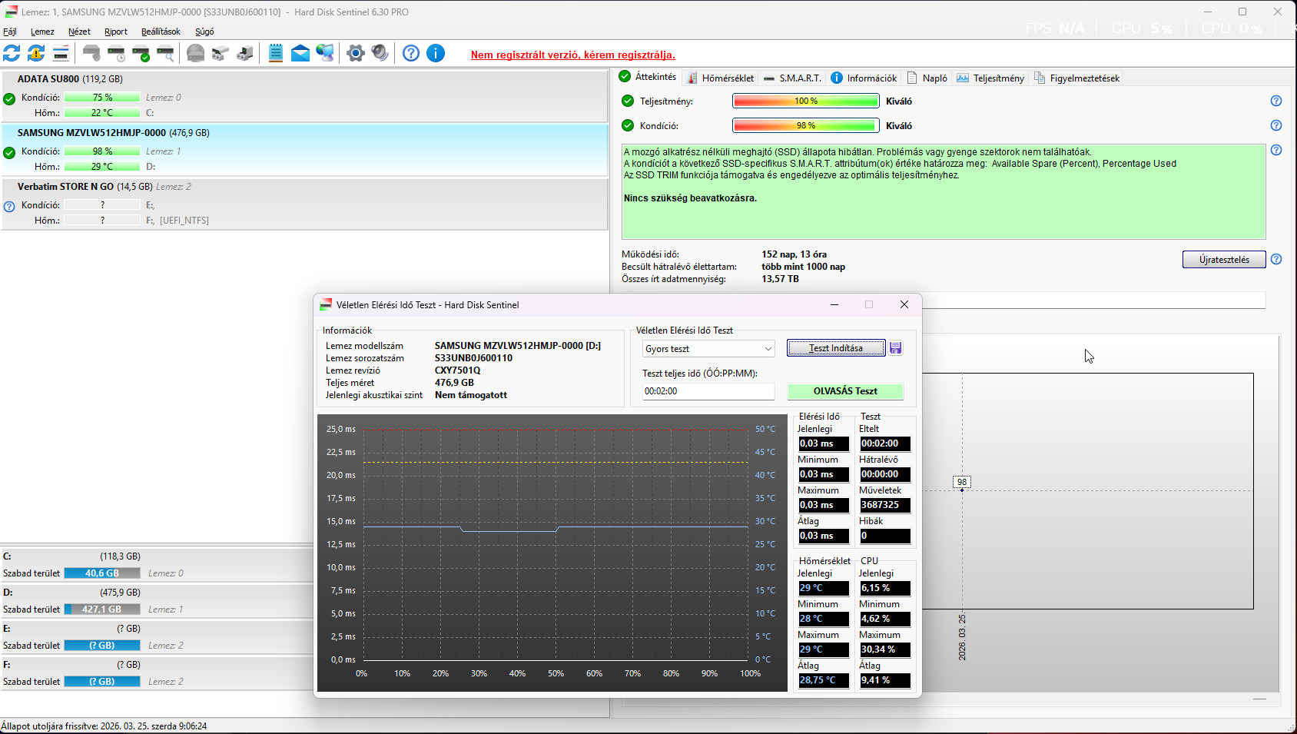1297x734 pixels.
Task: Click the gray globe disk toolbar icon
Action: [196, 53]
